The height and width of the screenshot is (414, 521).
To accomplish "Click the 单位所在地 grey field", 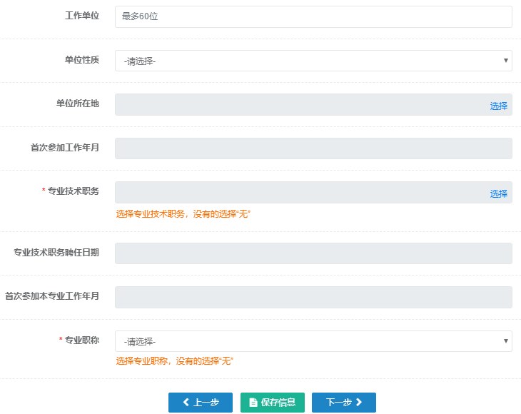I will click(300, 105).
